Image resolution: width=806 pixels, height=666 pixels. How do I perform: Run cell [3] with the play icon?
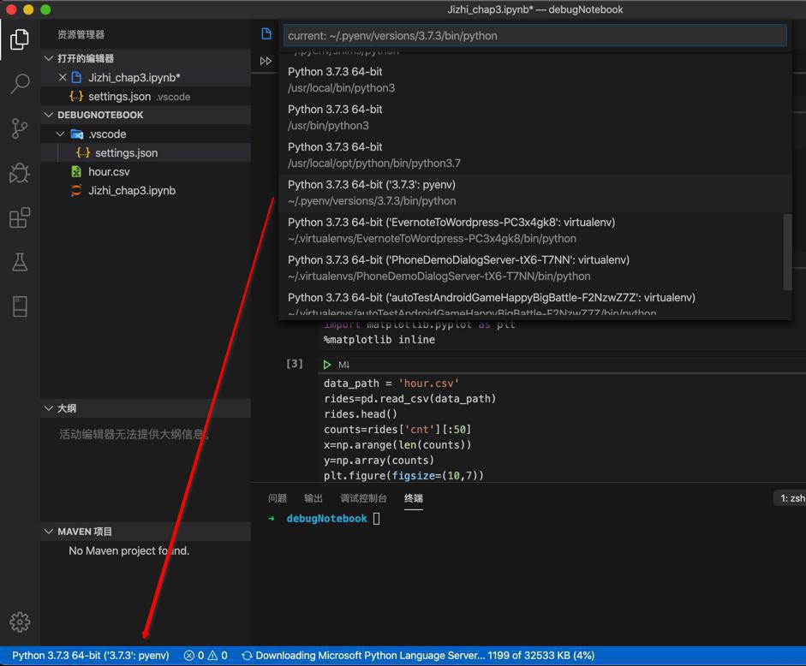tap(327, 365)
